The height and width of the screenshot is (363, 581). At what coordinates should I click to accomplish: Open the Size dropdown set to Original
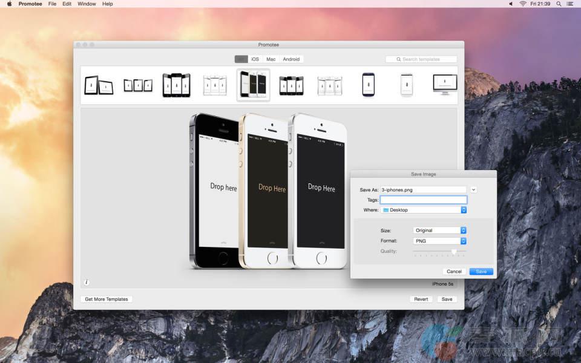point(439,231)
